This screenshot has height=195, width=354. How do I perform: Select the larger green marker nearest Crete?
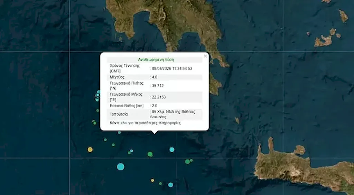(x=187, y=161)
